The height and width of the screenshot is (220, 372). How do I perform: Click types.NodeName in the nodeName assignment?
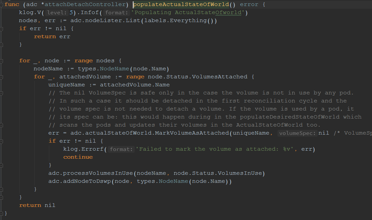click(x=104, y=69)
